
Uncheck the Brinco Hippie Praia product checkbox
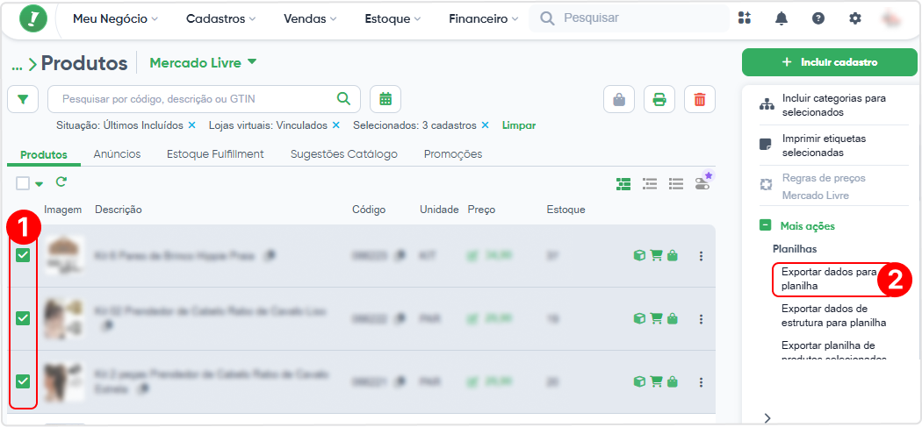point(23,255)
